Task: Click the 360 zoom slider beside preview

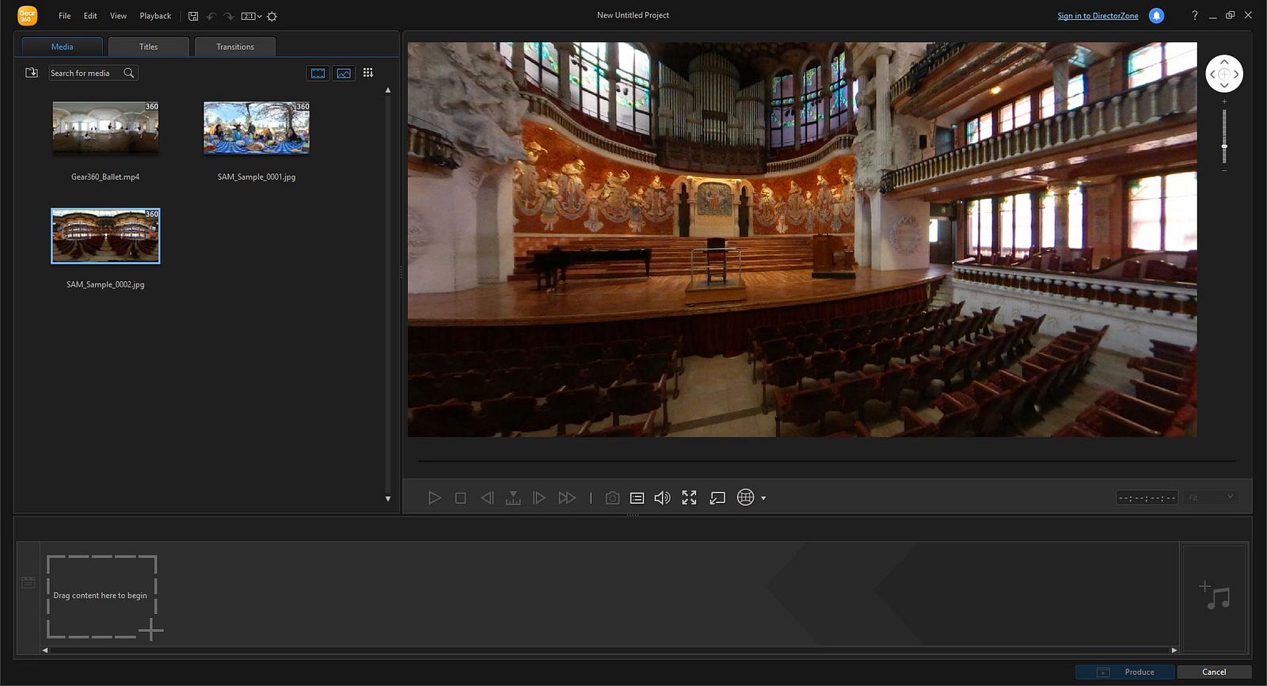Action: [x=1224, y=135]
